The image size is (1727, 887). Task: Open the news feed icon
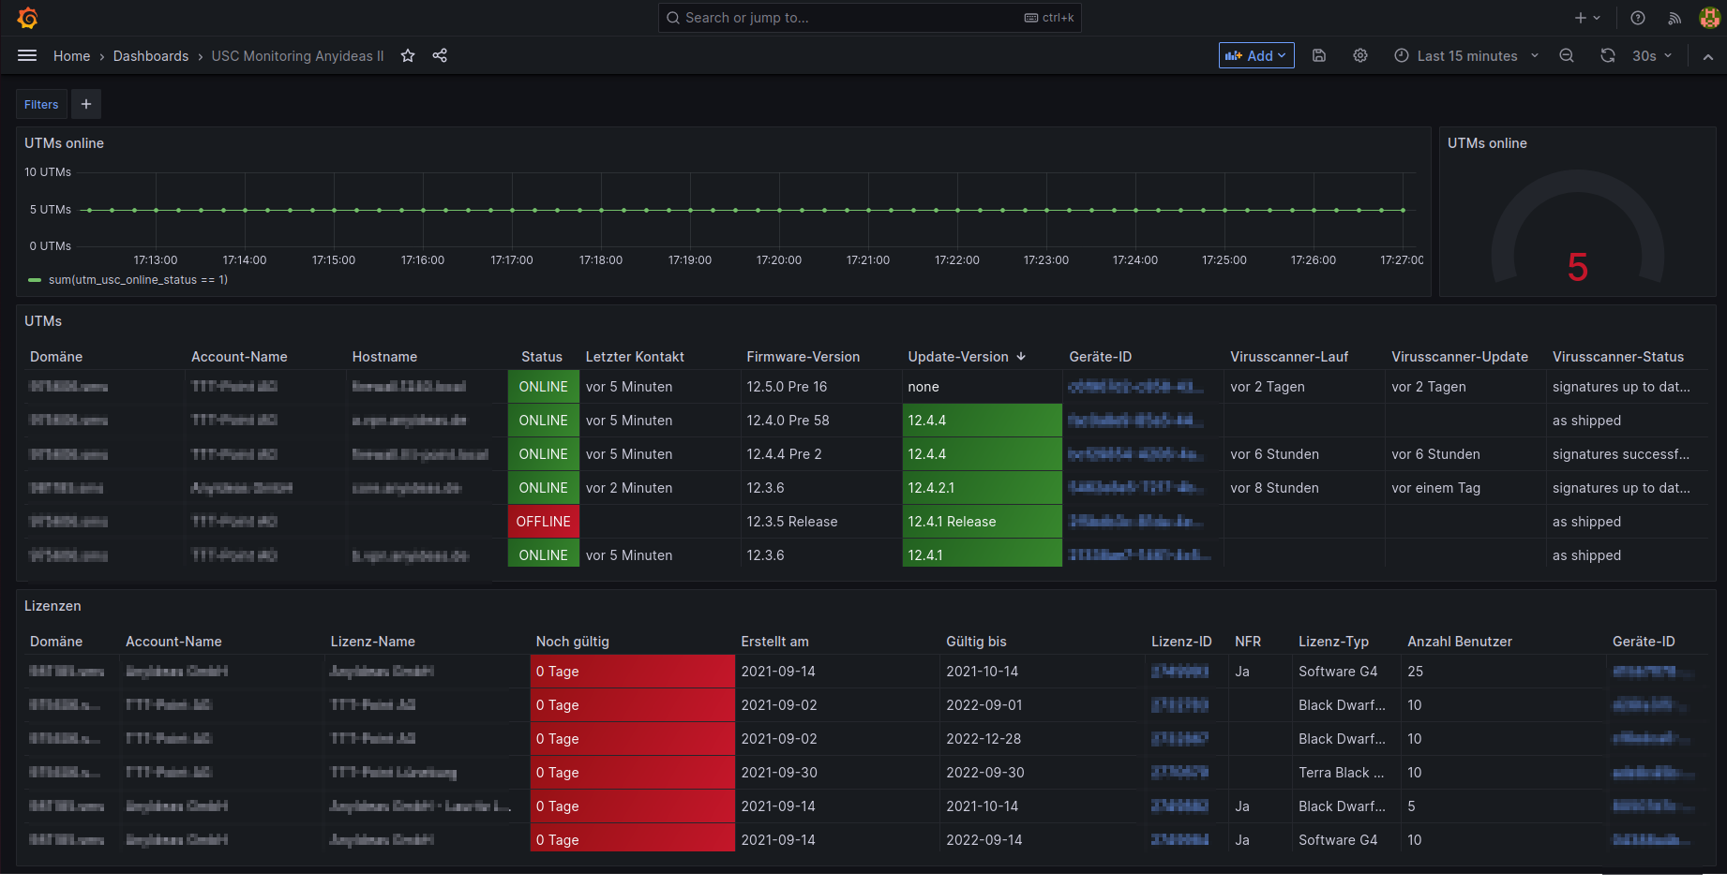click(x=1674, y=18)
